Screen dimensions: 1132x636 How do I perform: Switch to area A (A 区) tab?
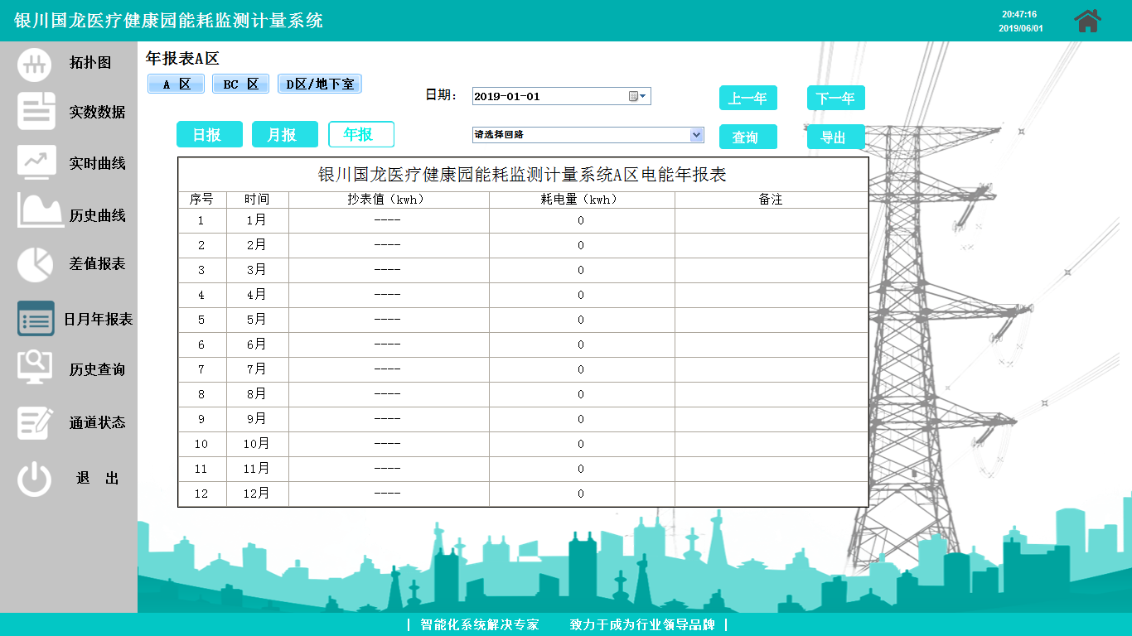pyautogui.click(x=176, y=84)
